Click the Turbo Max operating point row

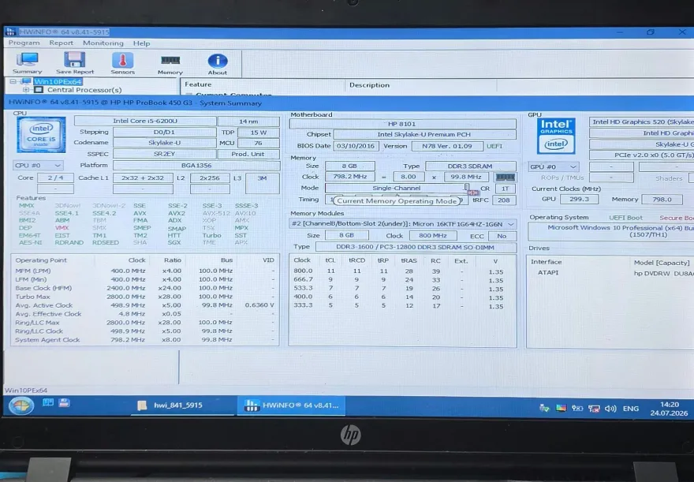coord(145,297)
